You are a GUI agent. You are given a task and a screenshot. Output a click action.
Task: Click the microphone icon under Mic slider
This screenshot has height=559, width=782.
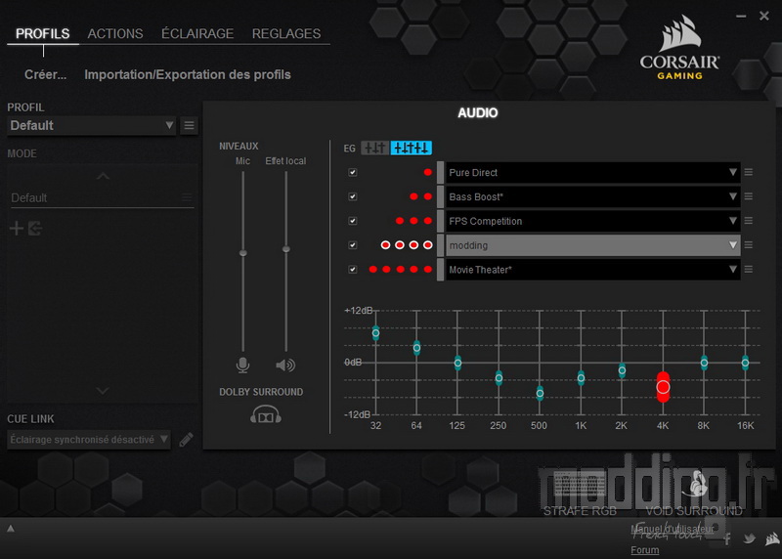tap(242, 365)
